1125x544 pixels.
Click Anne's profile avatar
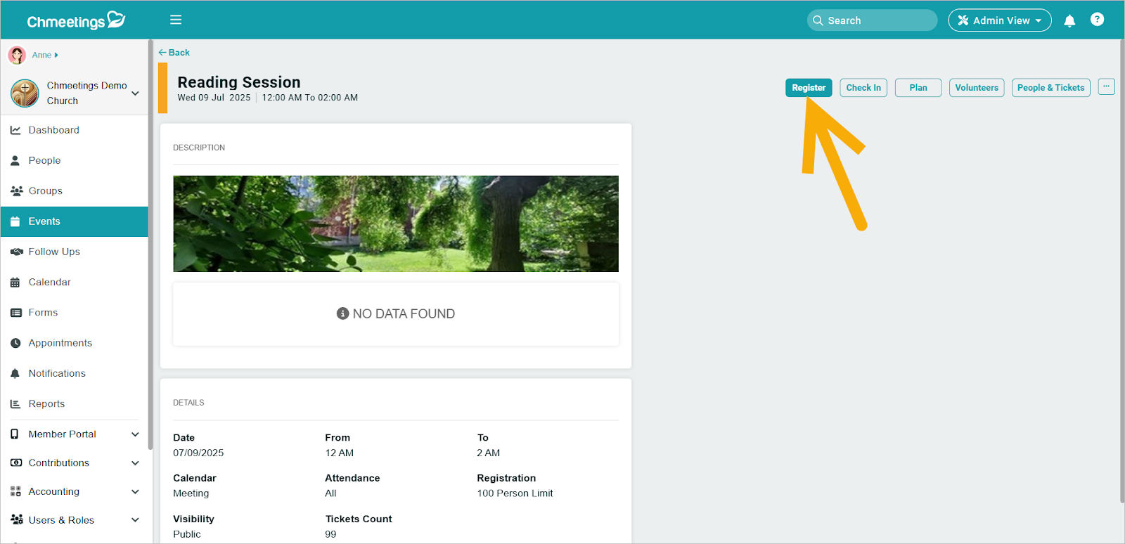pos(17,55)
